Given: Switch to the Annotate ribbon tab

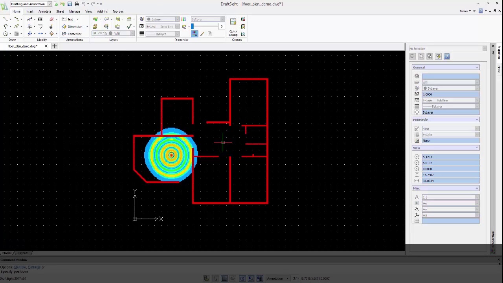Looking at the screenshot, I should [x=45, y=11].
